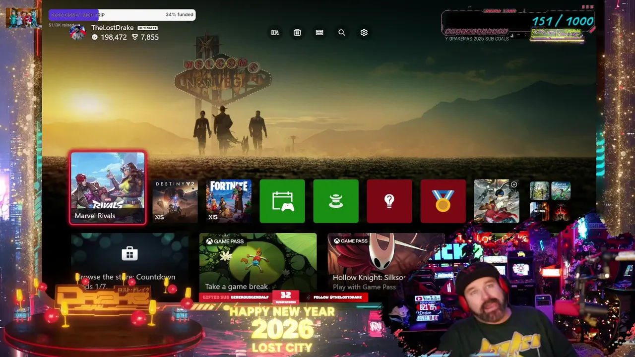Select the green stacked-disc tile

(x=336, y=201)
